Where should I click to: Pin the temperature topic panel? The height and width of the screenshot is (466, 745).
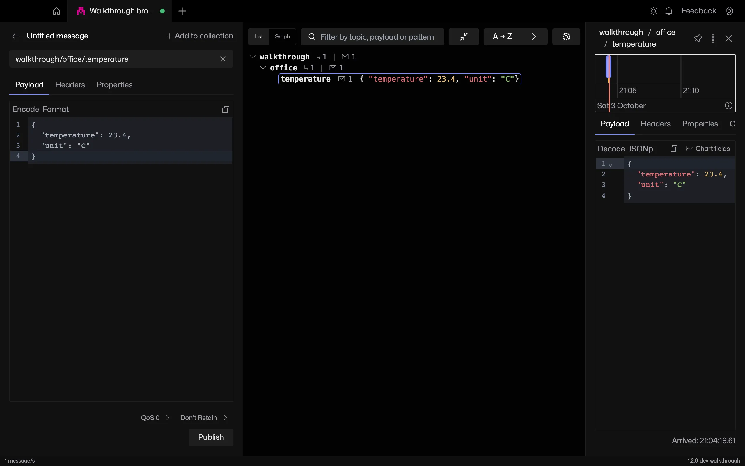point(698,38)
